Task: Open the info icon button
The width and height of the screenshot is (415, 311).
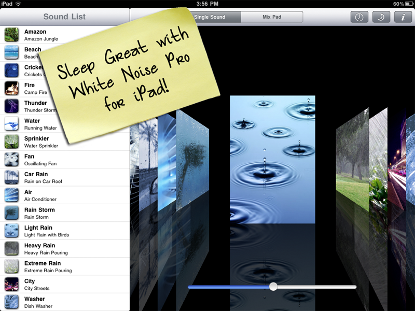Action: pyautogui.click(x=403, y=17)
